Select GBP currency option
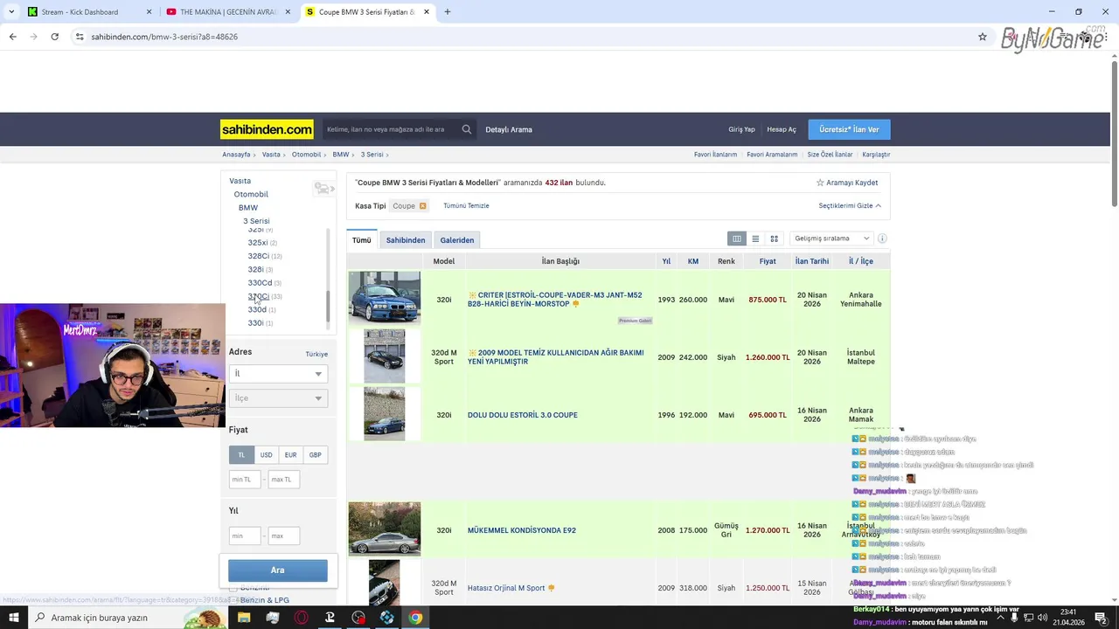The width and height of the screenshot is (1119, 629). tap(315, 455)
